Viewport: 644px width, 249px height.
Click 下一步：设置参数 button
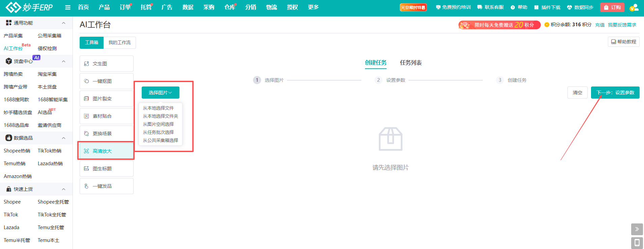[615, 93]
